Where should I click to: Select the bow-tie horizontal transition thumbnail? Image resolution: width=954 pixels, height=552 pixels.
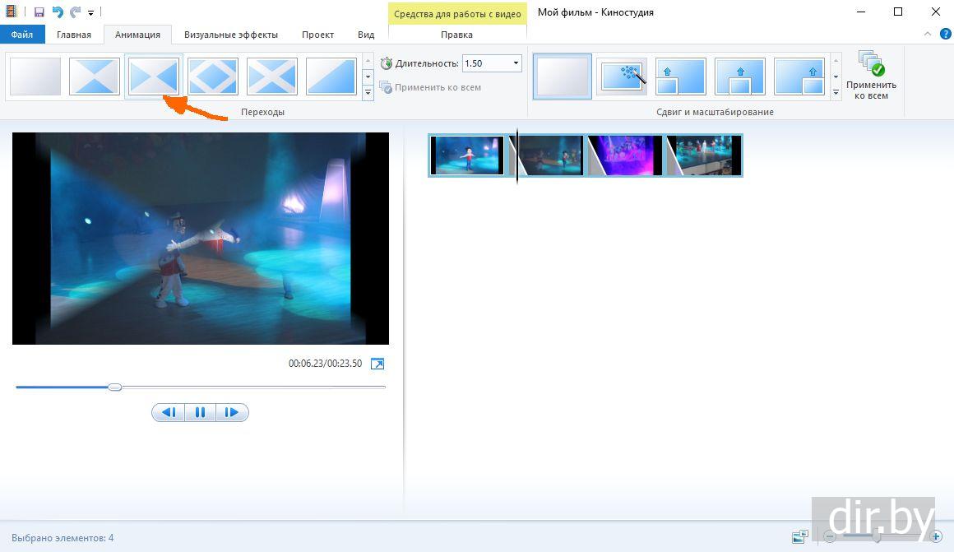click(153, 77)
